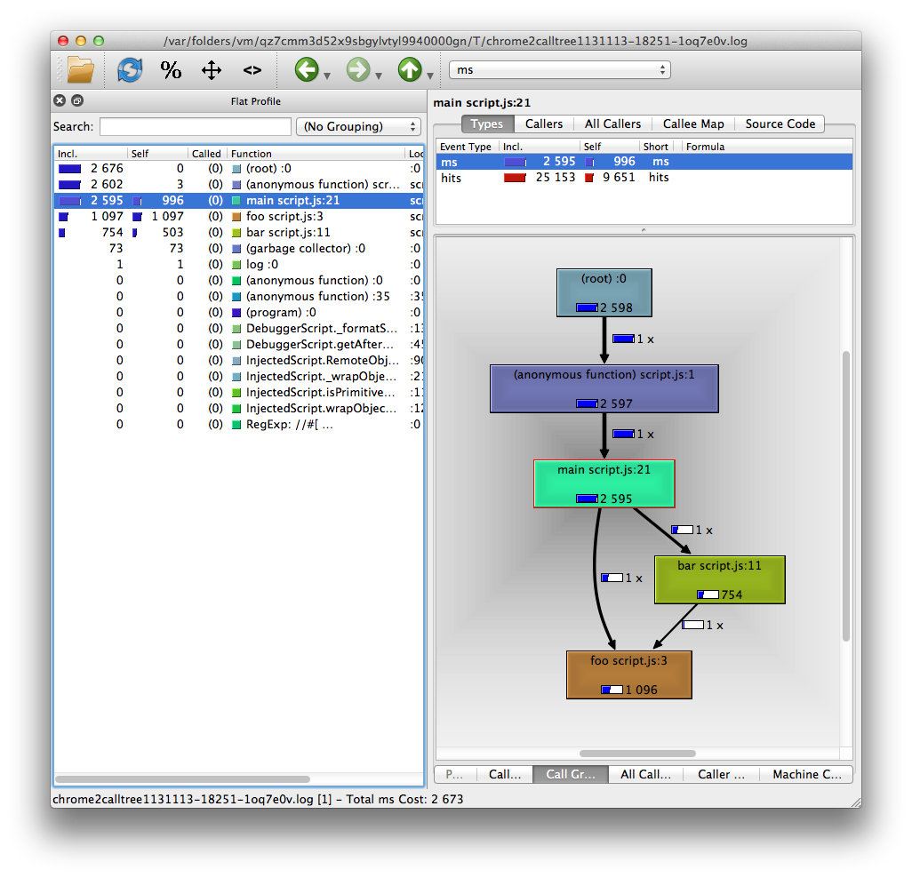Open the bottom All Callees tab

pos(645,774)
